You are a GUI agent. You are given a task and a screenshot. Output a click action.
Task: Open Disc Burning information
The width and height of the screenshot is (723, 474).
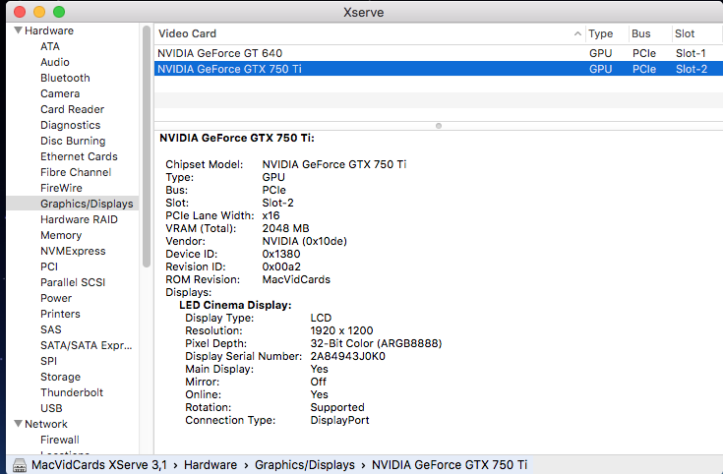tap(73, 141)
